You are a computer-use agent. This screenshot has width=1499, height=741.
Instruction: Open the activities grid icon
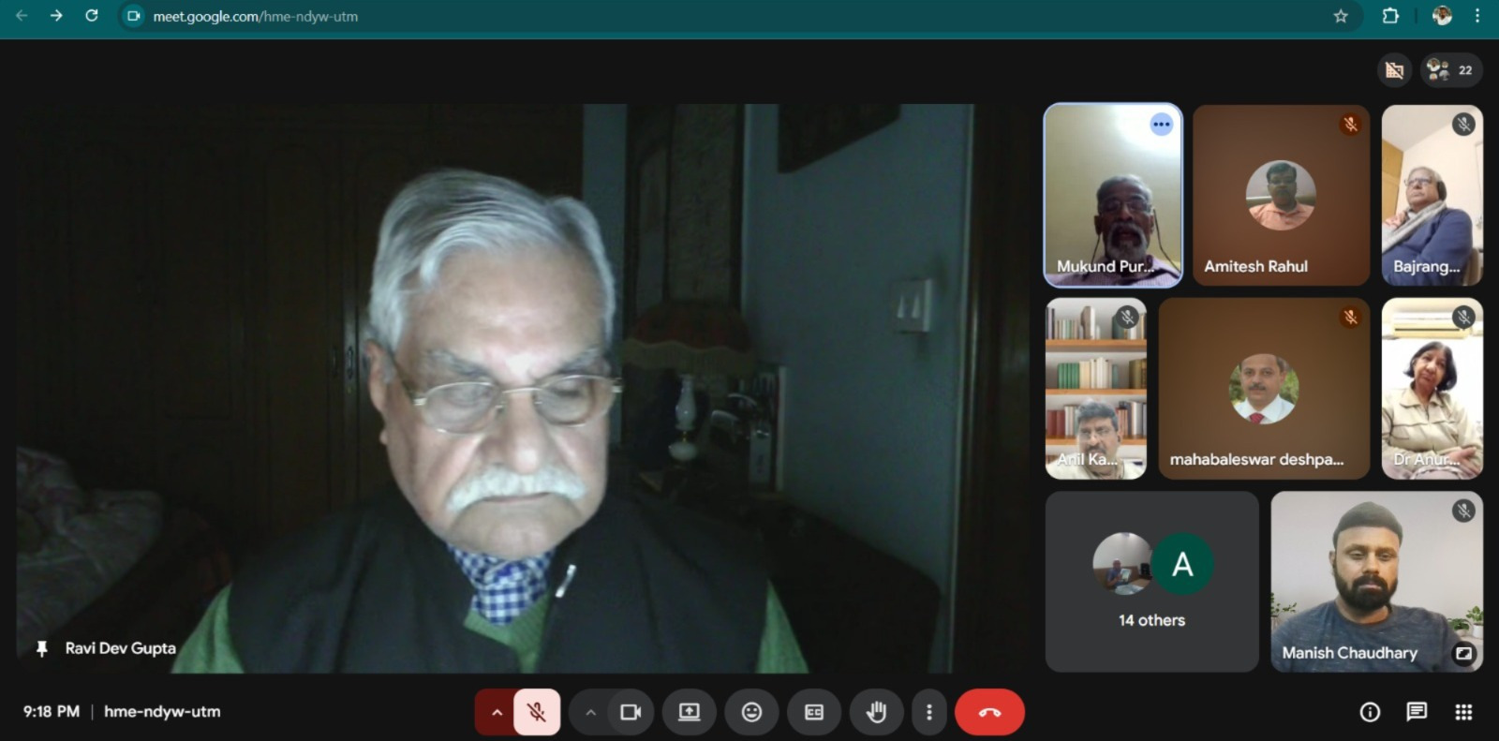point(1463,712)
